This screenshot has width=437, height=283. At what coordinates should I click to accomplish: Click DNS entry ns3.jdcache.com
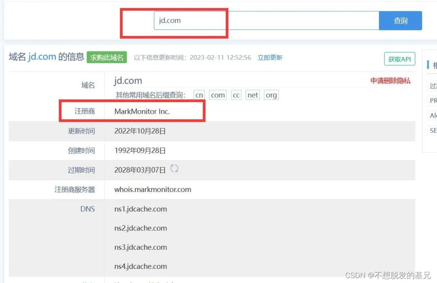pyautogui.click(x=140, y=247)
